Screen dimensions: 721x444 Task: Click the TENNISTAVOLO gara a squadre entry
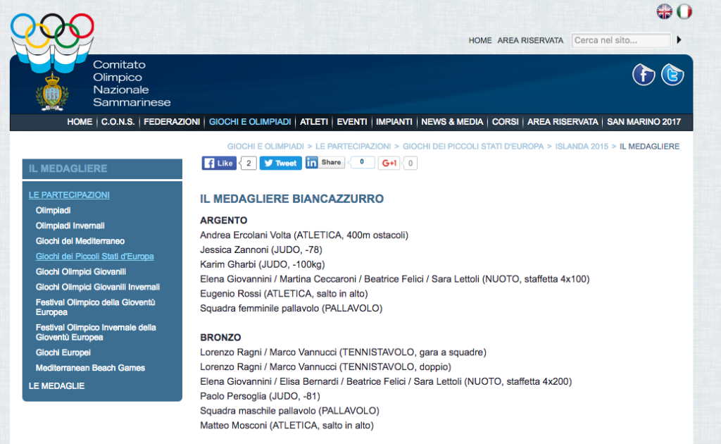click(x=343, y=352)
